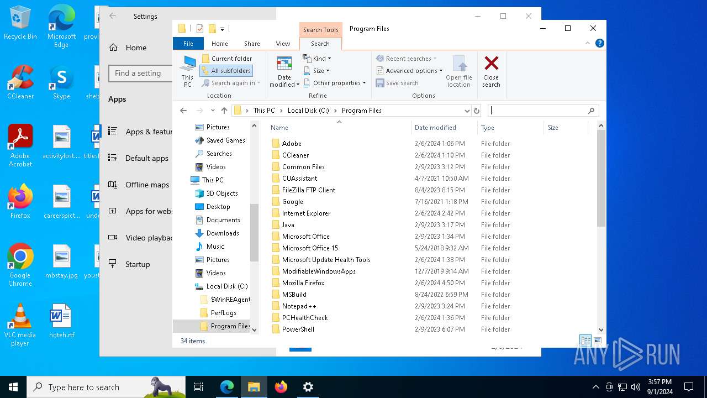Switch to the View ribbon tab
The width and height of the screenshot is (707, 398).
click(283, 44)
